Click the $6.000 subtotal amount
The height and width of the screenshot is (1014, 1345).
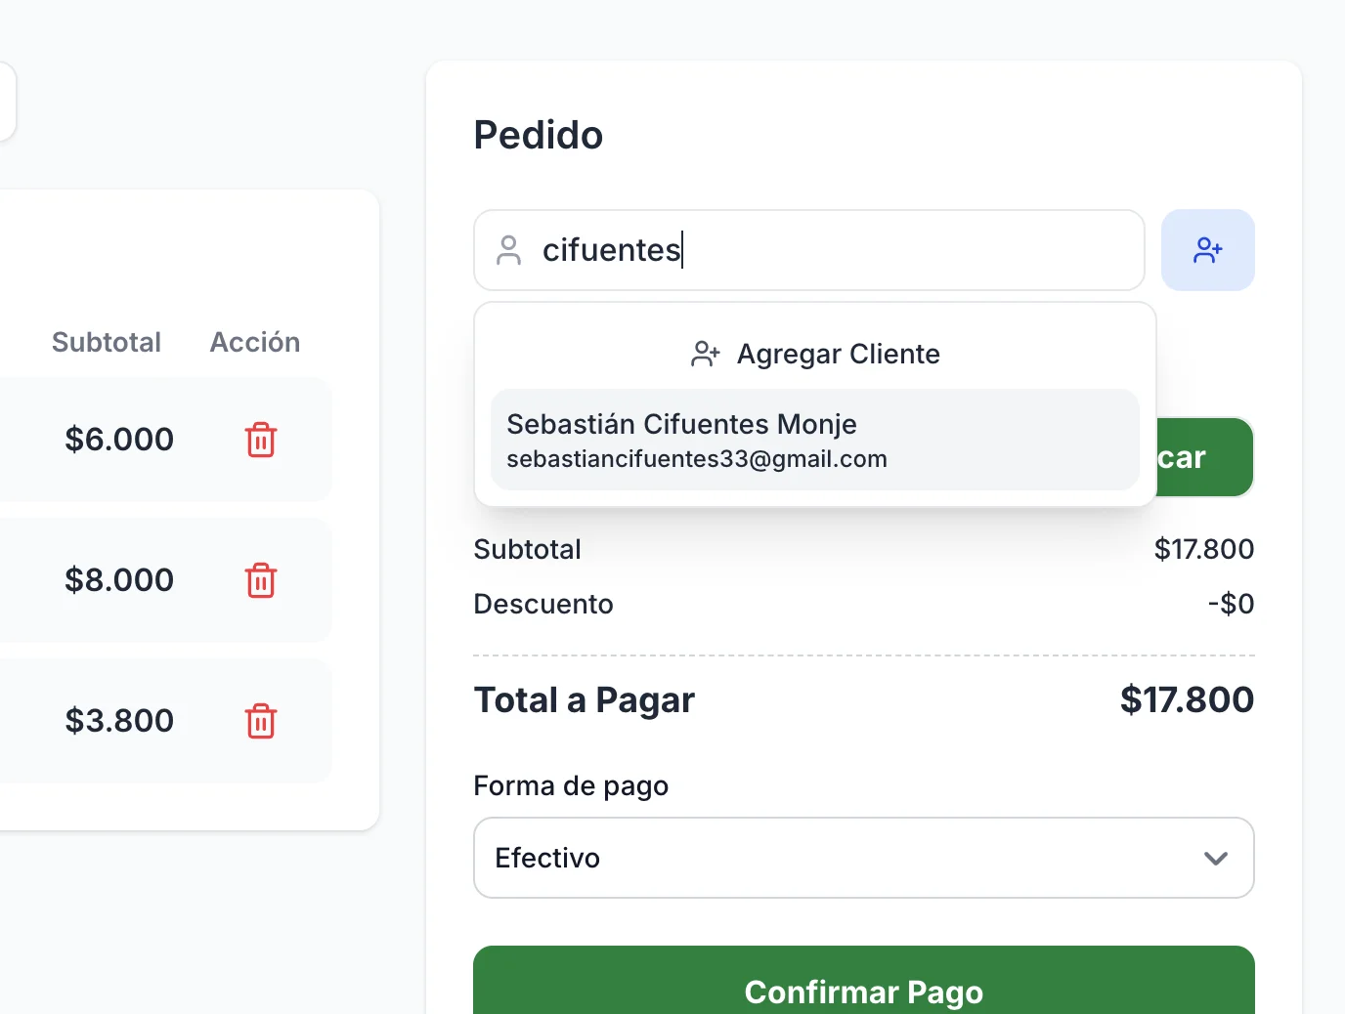point(119,440)
